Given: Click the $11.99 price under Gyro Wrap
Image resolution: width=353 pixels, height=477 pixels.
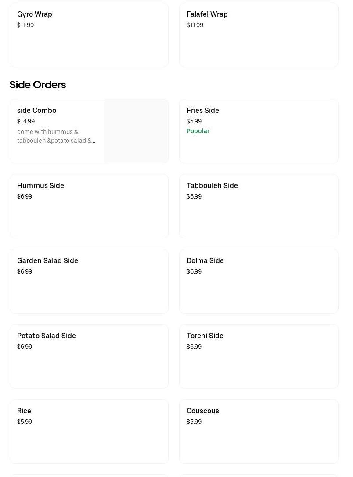Looking at the screenshot, I should click(x=25, y=25).
